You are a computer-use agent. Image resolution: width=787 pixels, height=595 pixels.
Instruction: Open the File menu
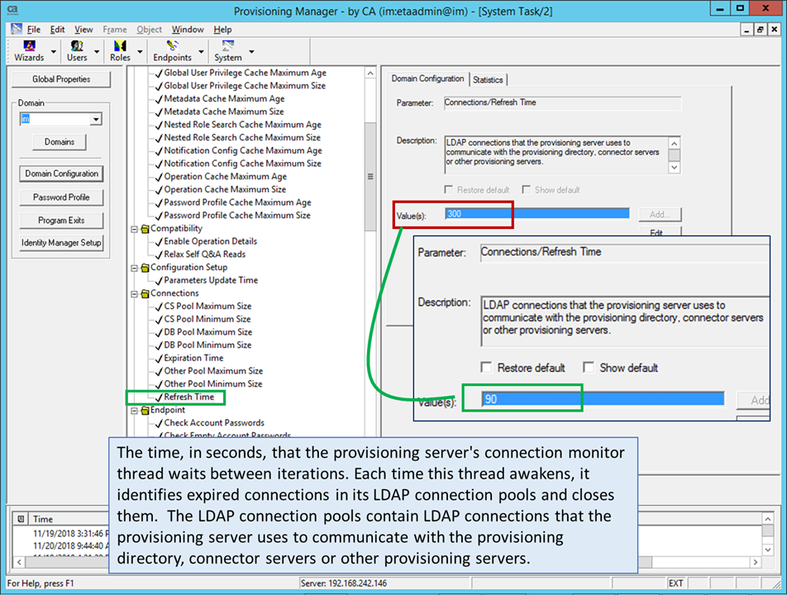click(x=34, y=29)
